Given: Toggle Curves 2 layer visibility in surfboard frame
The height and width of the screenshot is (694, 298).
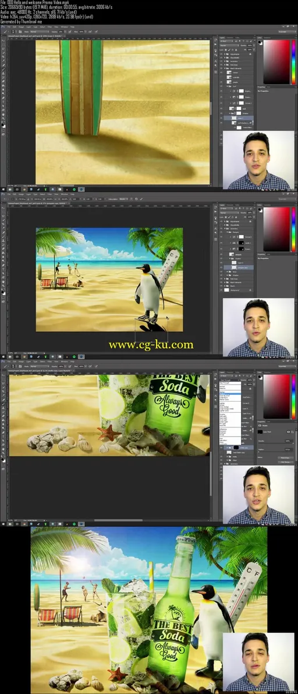Looking at the screenshot, I should pyautogui.click(x=221, y=103).
